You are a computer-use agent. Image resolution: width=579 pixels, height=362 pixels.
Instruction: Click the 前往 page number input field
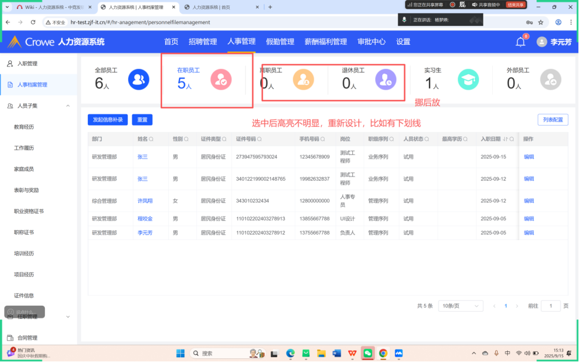click(550, 306)
